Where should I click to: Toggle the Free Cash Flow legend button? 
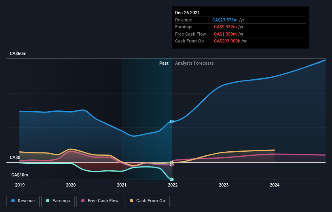pos(100,201)
